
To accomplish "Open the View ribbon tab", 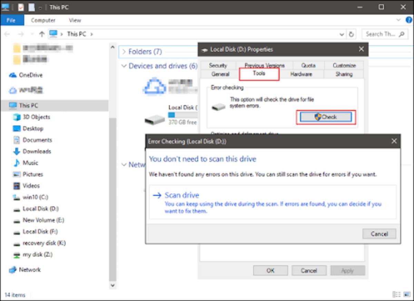I will pos(75,20).
